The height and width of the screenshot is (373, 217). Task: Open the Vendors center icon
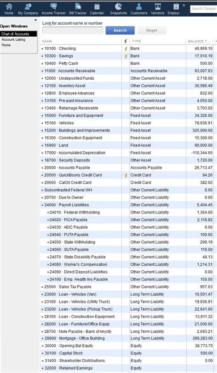coord(157,7)
